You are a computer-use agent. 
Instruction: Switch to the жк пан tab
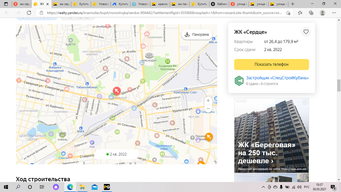(x=180, y=4)
